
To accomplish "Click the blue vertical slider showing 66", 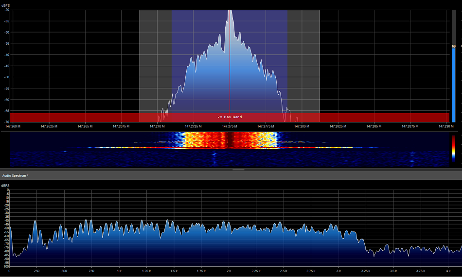I will (453, 83).
